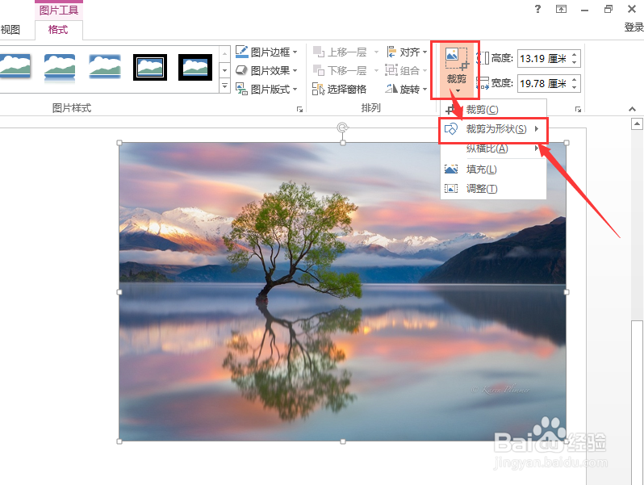
Task: Click the 图片边框 pencil icon
Action: coord(242,52)
